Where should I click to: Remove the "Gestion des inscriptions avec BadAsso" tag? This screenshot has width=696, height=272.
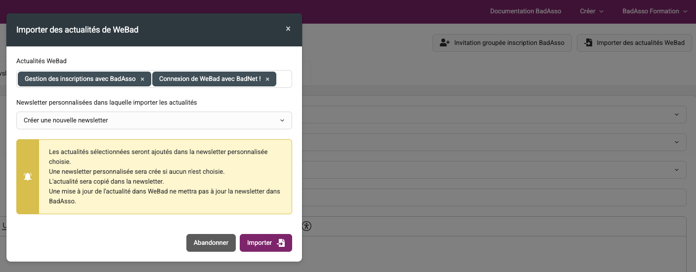coord(142,79)
